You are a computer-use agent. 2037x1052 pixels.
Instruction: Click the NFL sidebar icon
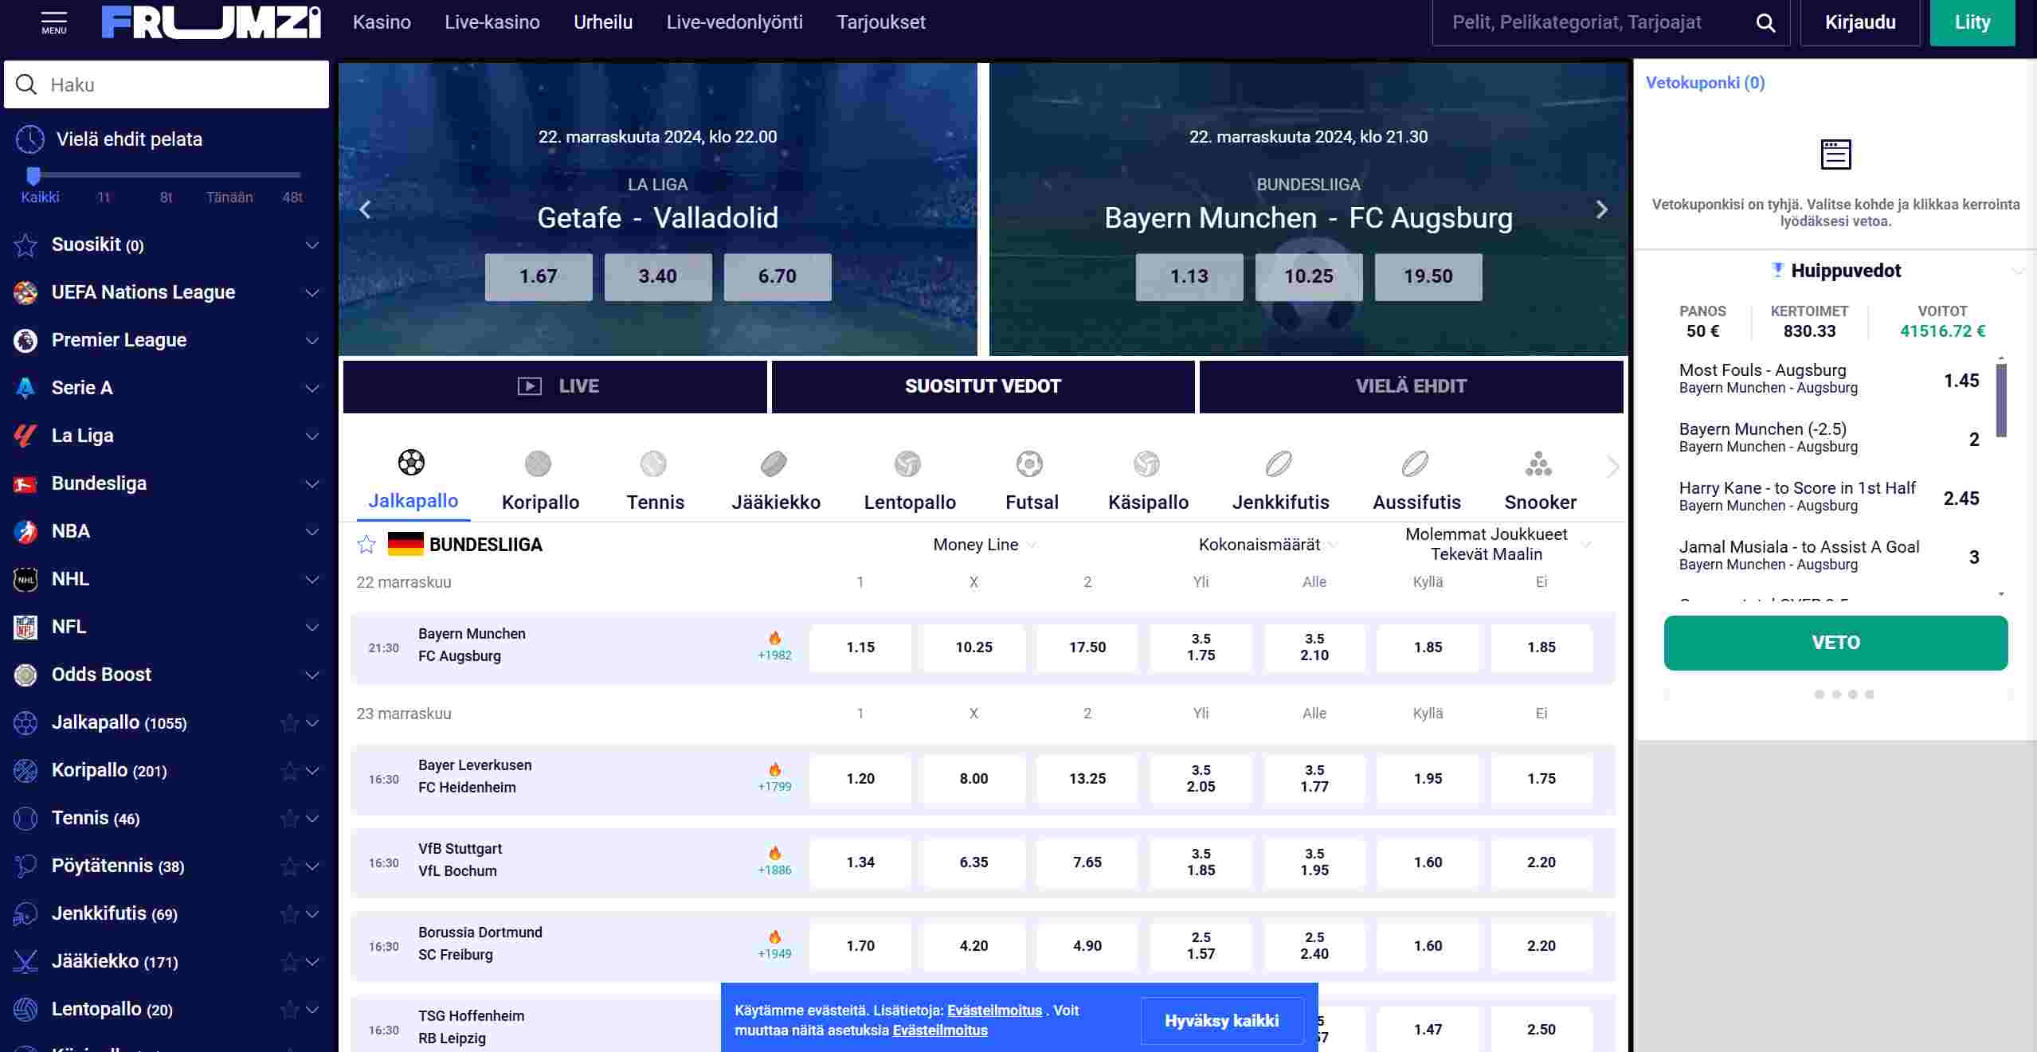point(25,627)
